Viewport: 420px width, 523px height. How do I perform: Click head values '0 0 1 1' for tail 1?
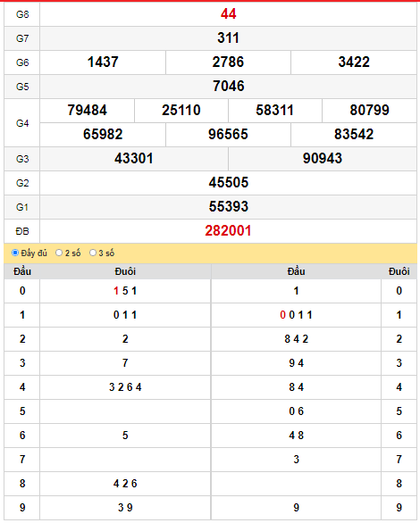tap(296, 315)
